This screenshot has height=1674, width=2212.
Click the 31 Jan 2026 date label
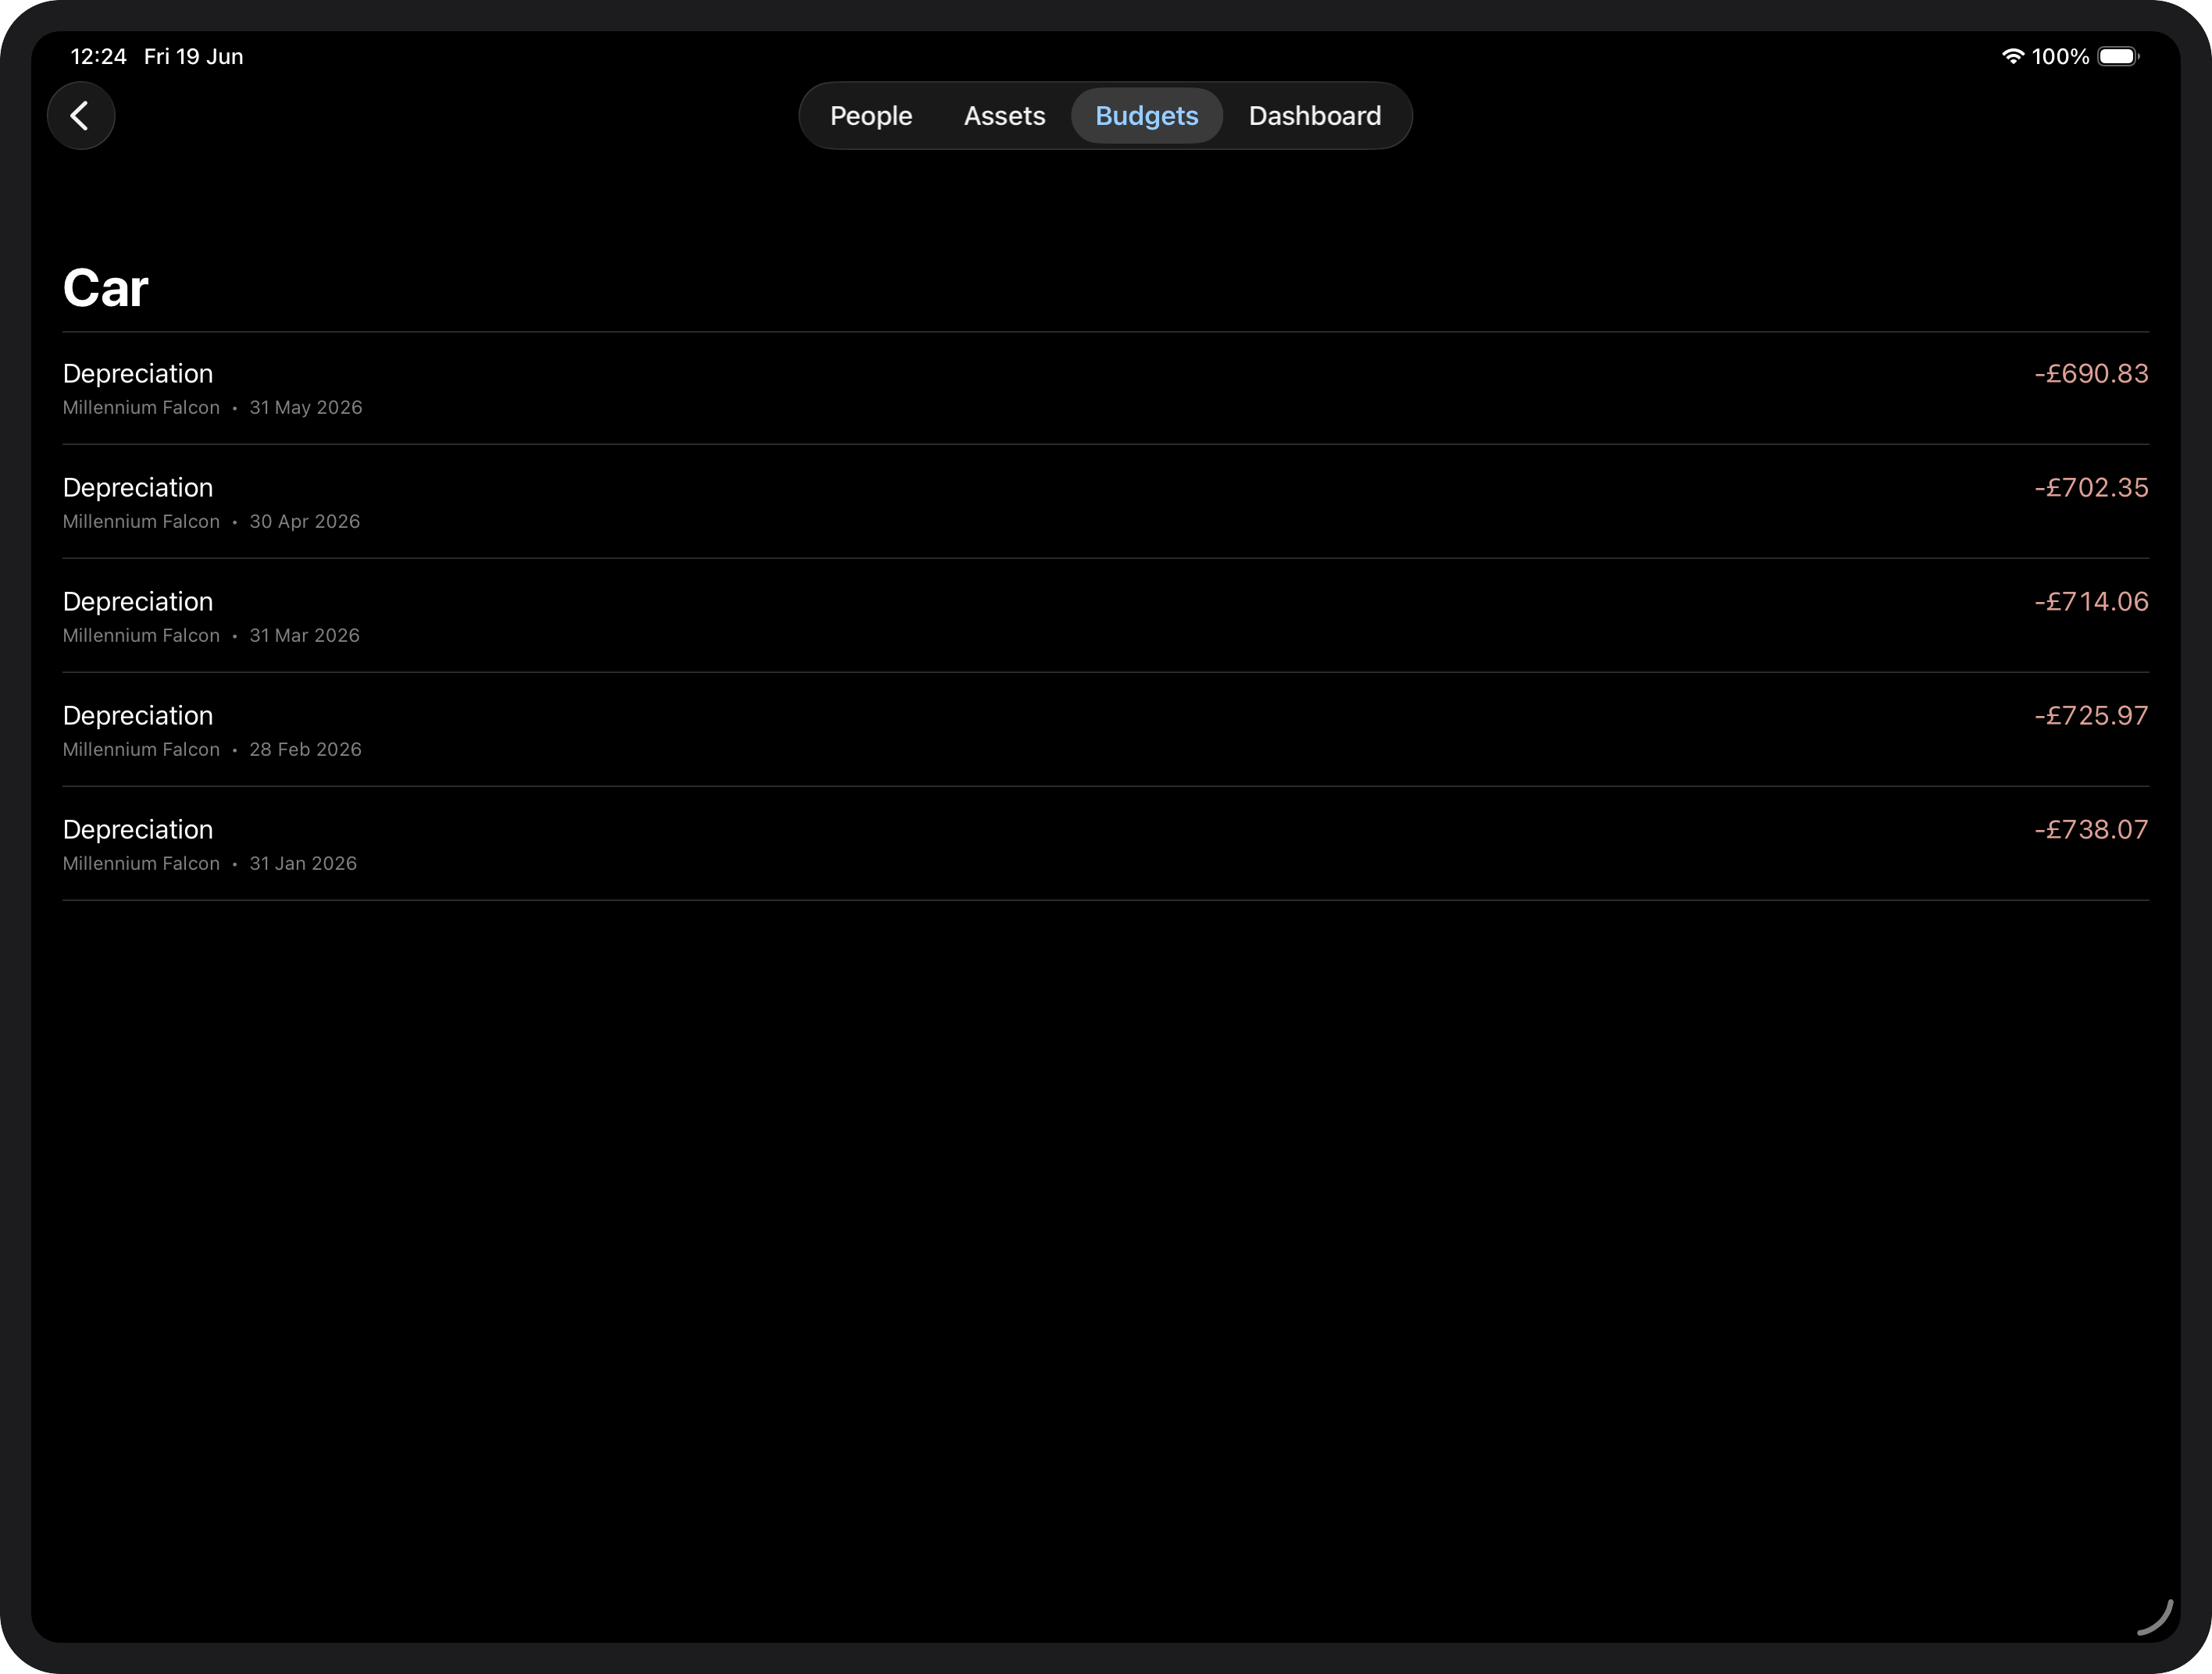(x=303, y=864)
